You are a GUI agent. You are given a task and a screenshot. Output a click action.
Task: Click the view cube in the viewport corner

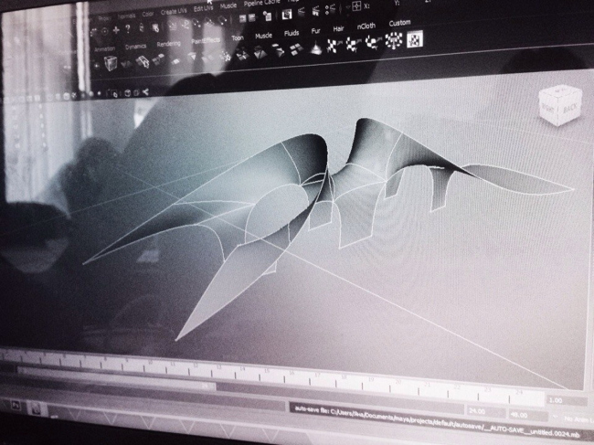(x=557, y=105)
